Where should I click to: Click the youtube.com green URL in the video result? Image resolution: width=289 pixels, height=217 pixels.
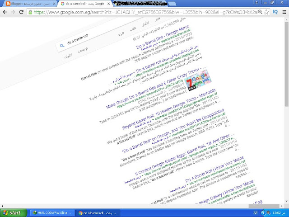coord(150,94)
